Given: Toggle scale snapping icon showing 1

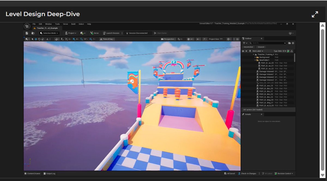Looking at the screenshot, I should (90, 39).
